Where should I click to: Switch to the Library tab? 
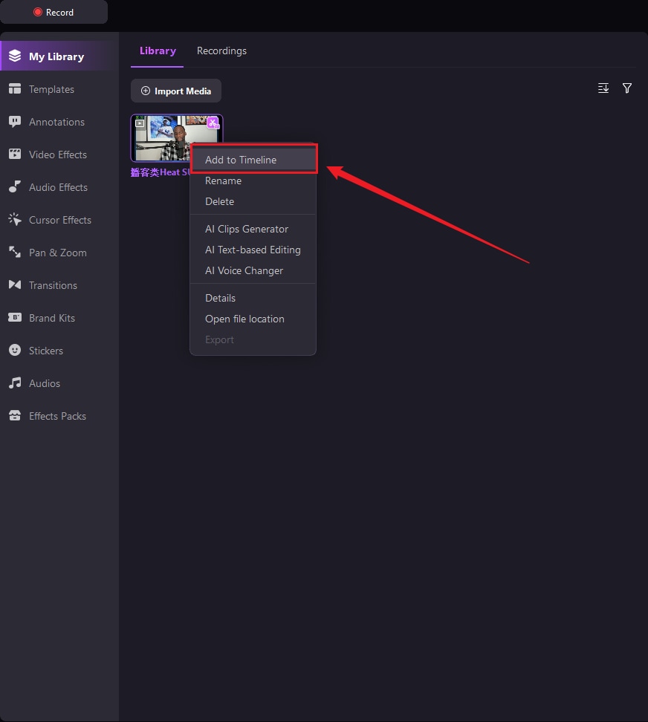click(158, 51)
